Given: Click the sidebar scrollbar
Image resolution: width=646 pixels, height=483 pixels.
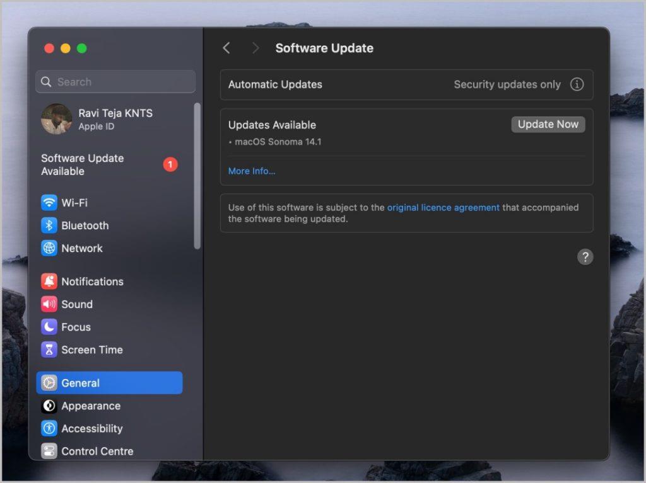Looking at the screenshot, I should [x=197, y=176].
